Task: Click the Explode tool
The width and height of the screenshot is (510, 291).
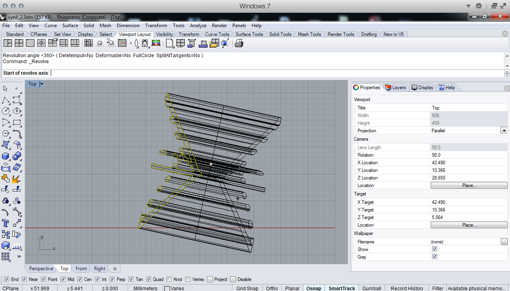Action: pyautogui.click(x=17, y=178)
